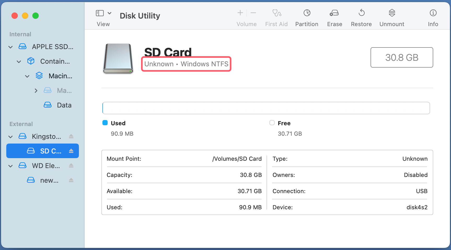The height and width of the screenshot is (250, 451).
Task: Click the storage usage bar
Action: coord(266,108)
